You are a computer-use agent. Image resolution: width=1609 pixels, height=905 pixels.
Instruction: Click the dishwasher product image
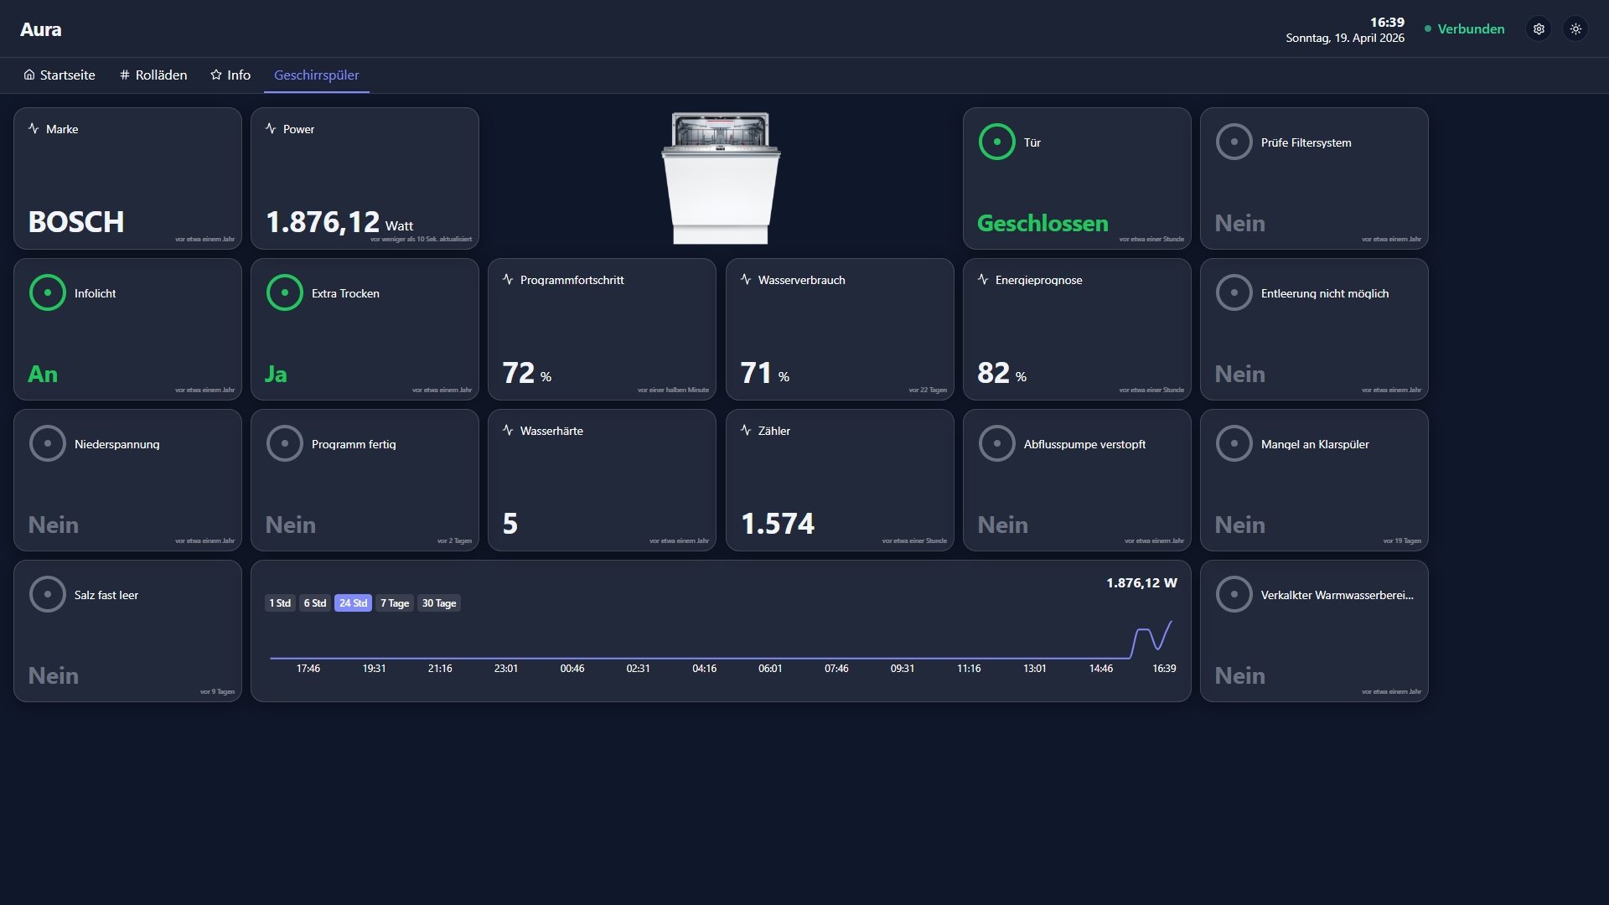721,178
